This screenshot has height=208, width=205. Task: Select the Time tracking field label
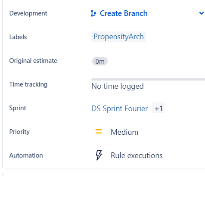28,84
